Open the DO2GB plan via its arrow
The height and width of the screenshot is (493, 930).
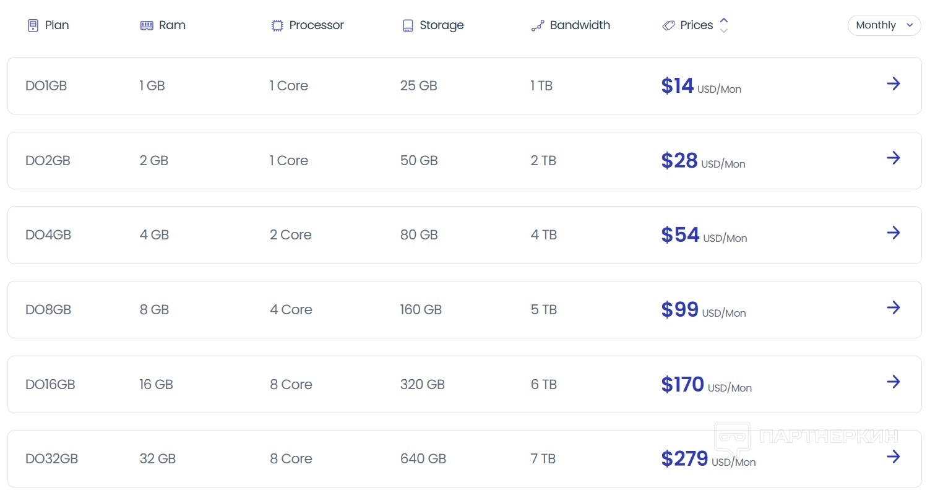893,158
